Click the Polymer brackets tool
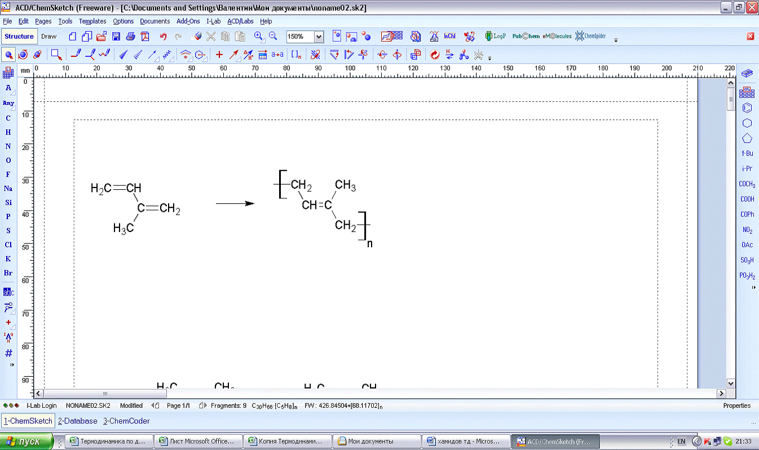Screen dimensions: 759x450 click(x=296, y=55)
